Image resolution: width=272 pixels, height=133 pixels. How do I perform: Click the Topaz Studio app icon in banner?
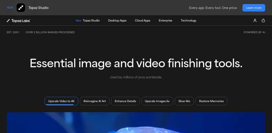pyautogui.click(x=21, y=8)
